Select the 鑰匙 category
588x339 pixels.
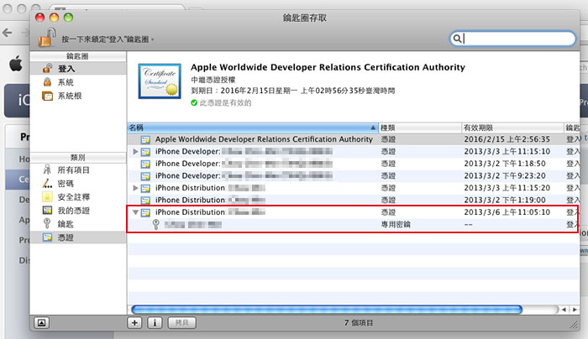[x=77, y=224]
